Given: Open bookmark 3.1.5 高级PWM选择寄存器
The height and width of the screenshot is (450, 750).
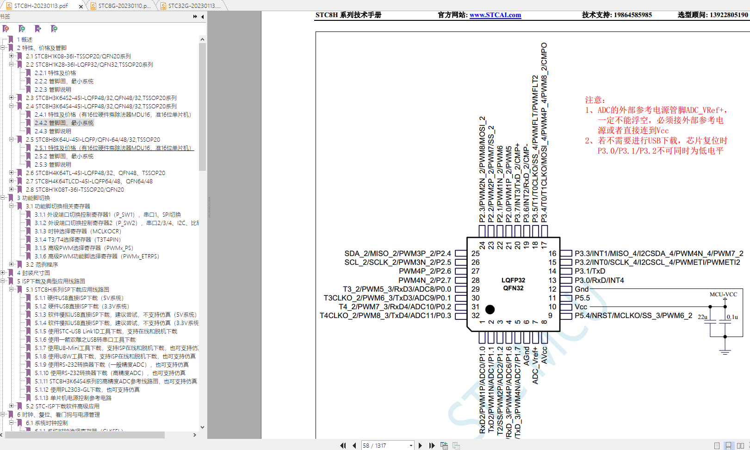Looking at the screenshot, I should (84, 248).
